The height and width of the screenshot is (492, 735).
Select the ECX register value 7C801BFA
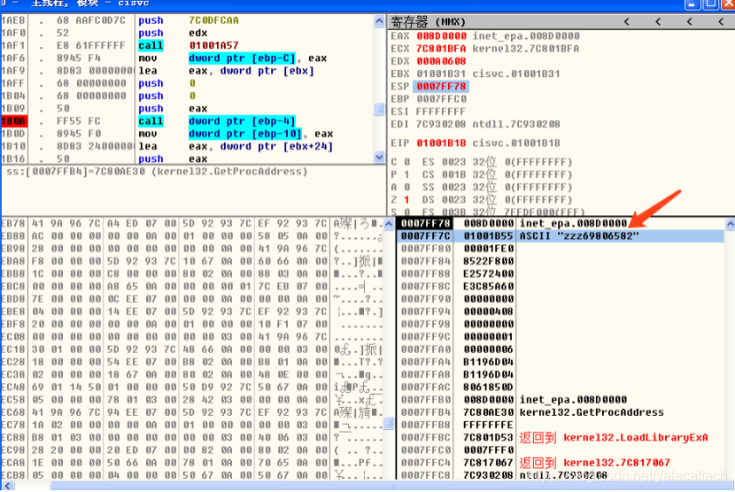pos(441,49)
